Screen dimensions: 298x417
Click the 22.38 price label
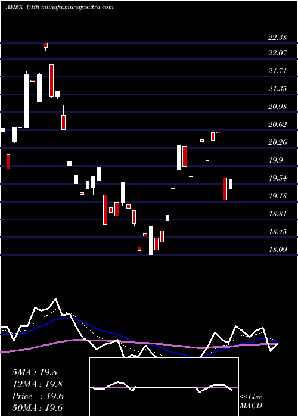pyautogui.click(x=277, y=38)
